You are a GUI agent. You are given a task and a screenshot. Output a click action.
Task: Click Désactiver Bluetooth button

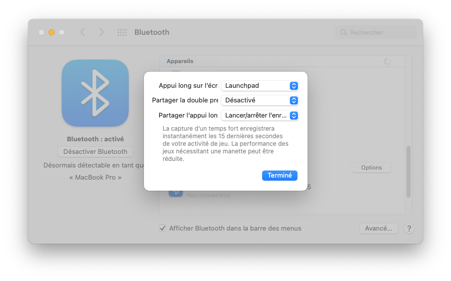(95, 152)
